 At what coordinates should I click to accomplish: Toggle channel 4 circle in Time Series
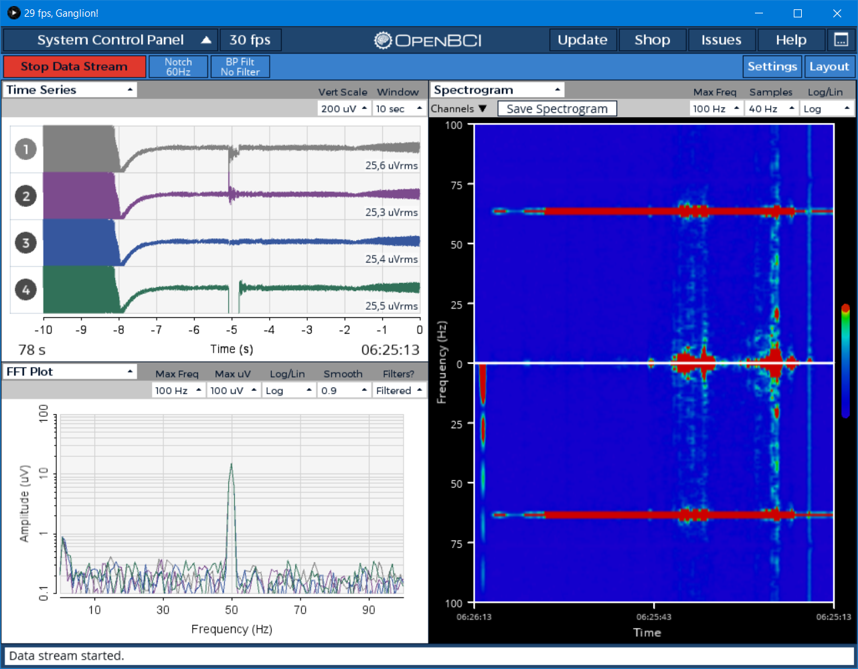point(25,290)
